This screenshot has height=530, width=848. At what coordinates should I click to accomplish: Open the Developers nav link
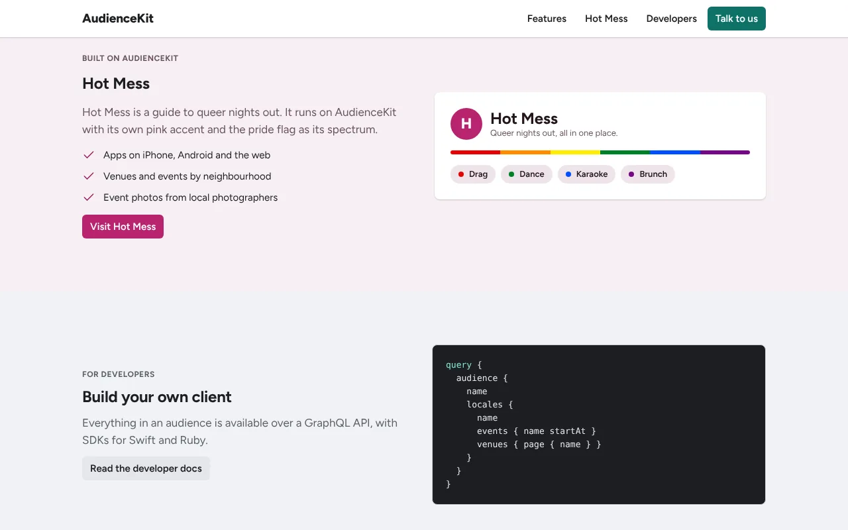[672, 19]
